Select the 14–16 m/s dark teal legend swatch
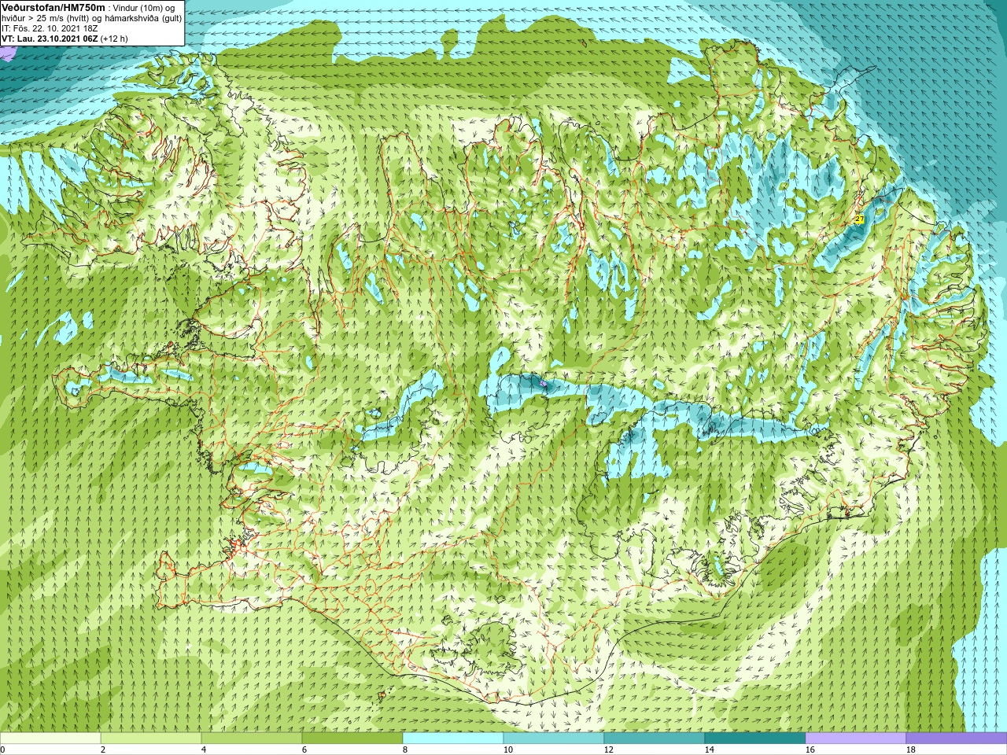Screen dimensions: 1007x755 tap(755, 738)
